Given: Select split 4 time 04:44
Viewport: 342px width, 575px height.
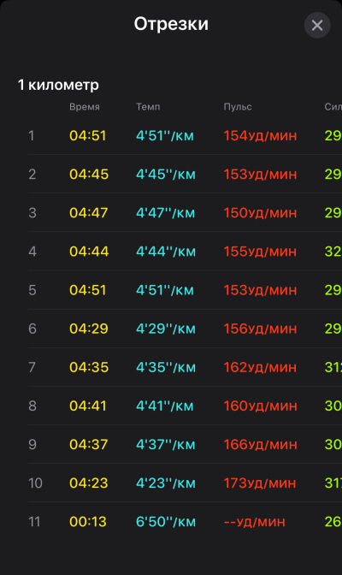Looking at the screenshot, I should pyautogui.click(x=89, y=252).
